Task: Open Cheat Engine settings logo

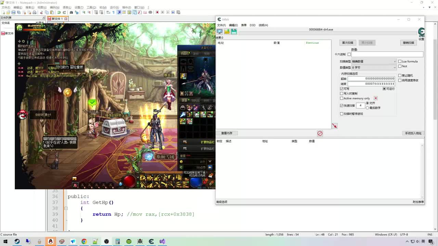Action: click(x=421, y=33)
